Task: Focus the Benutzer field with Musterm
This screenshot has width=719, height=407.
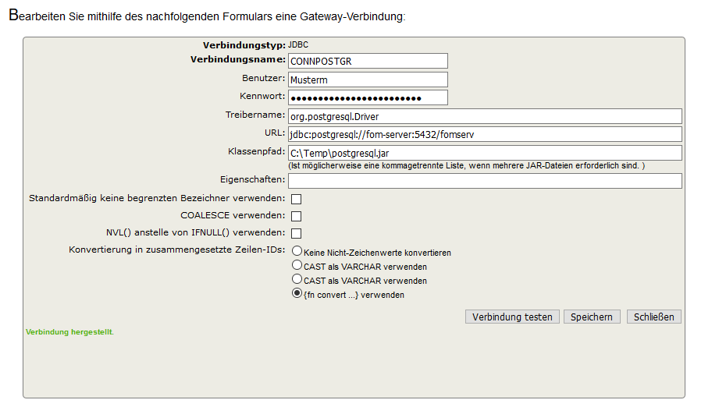Action: (368, 80)
